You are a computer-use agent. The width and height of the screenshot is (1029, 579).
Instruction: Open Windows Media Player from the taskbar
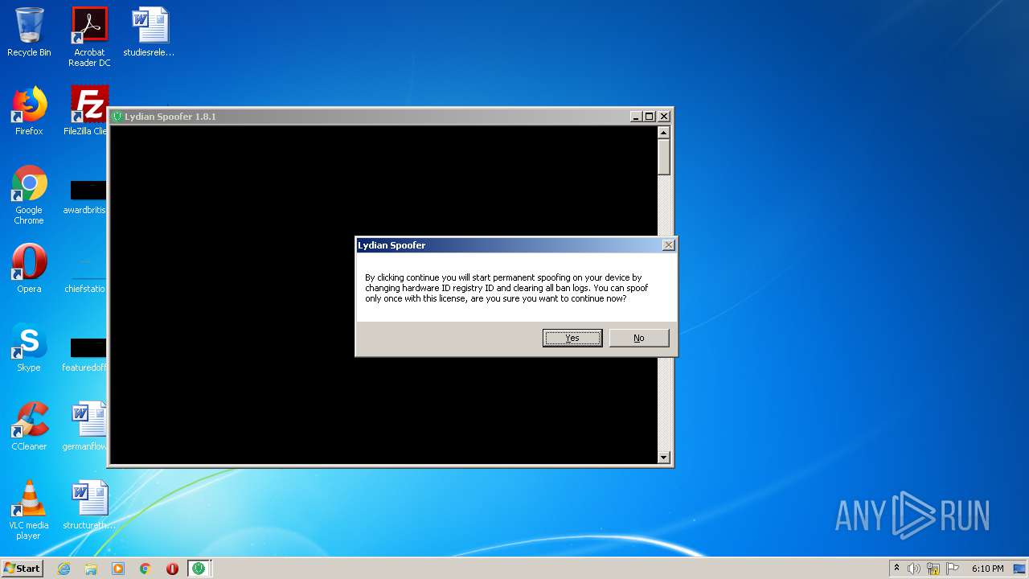click(118, 569)
